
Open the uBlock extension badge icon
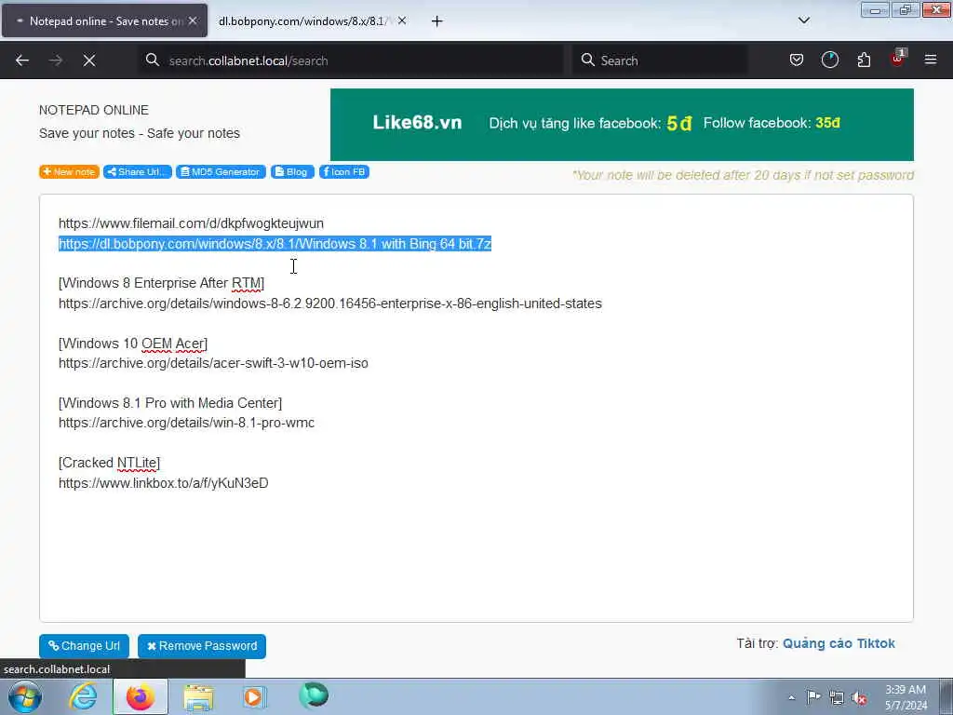pos(898,59)
